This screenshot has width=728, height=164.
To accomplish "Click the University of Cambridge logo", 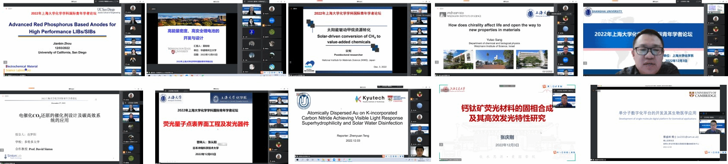I will [702, 94].
